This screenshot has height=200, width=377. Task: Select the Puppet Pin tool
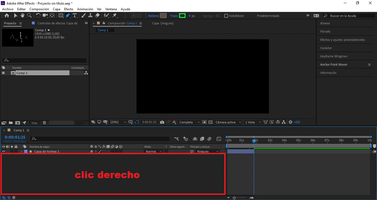(x=115, y=15)
